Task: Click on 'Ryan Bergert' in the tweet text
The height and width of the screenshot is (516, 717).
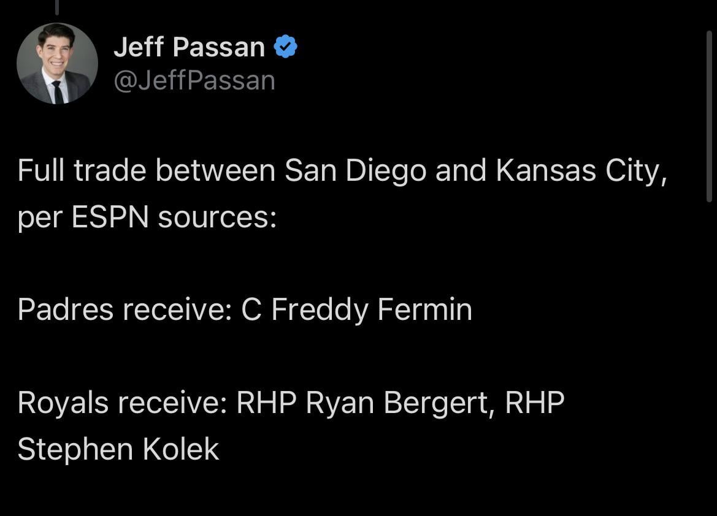Action: [x=403, y=402]
